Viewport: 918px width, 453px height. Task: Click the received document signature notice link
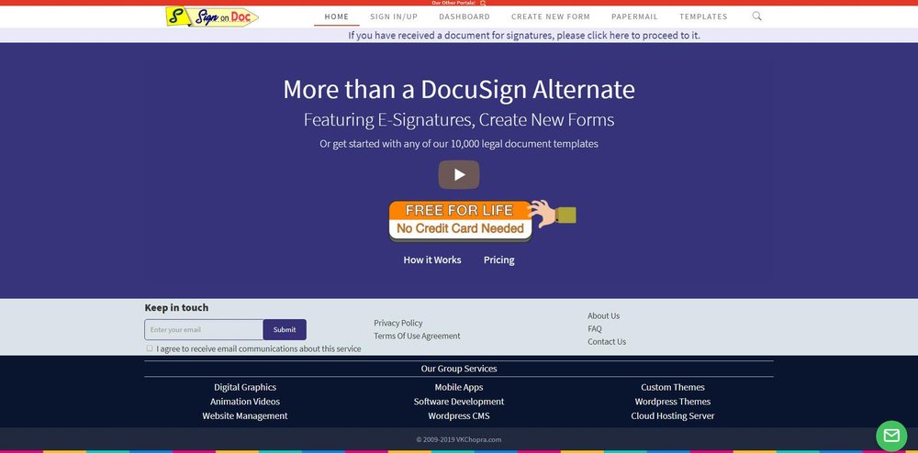524,35
